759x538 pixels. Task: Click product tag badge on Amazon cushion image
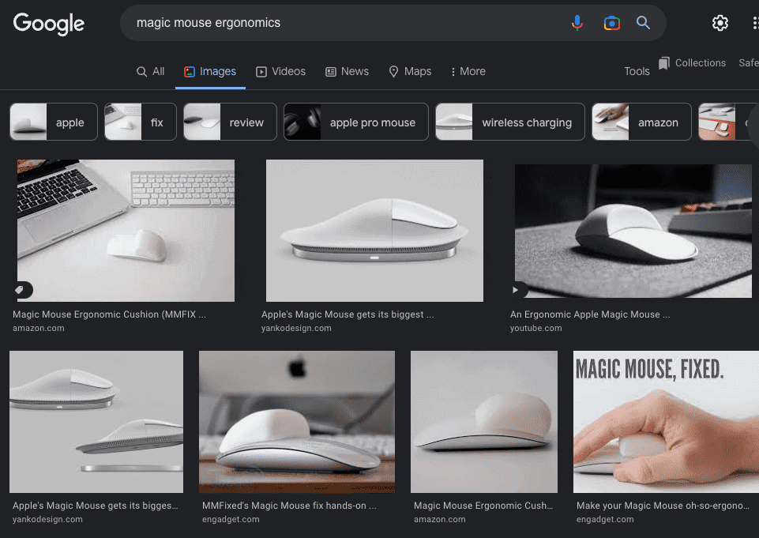[20, 290]
